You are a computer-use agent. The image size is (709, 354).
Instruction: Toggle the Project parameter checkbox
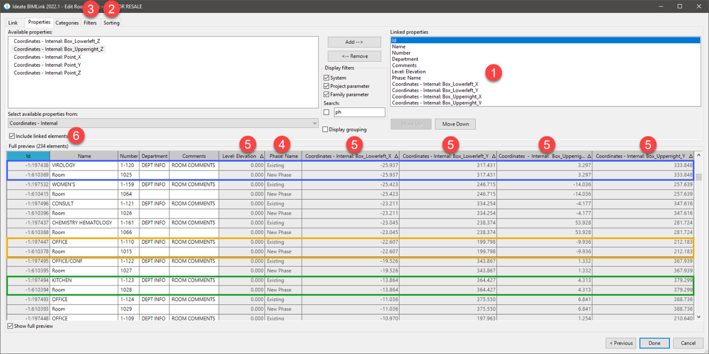tap(326, 86)
